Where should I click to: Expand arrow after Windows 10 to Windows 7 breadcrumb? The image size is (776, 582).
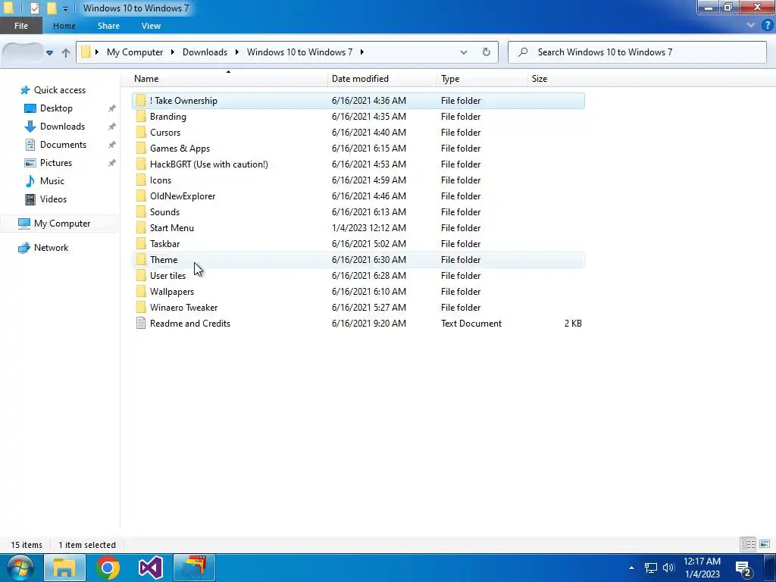[362, 52]
